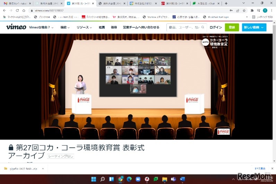Open the 鑑賞 menu item

point(102,27)
